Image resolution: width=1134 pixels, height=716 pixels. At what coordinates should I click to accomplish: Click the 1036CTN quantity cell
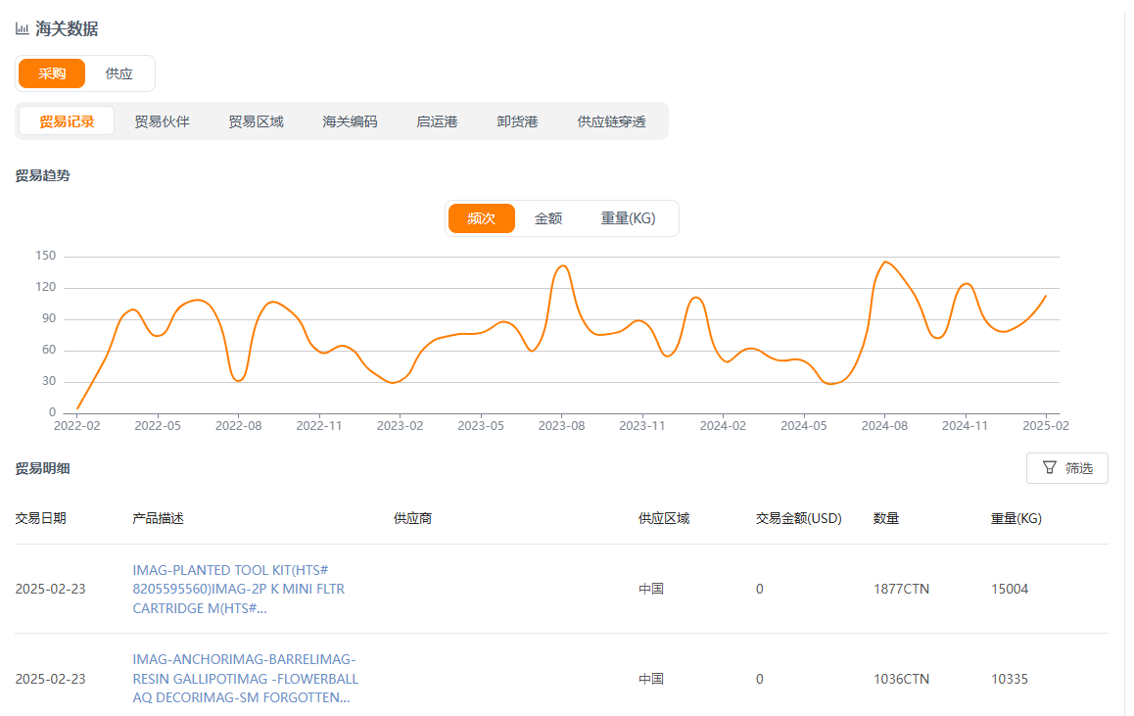901,679
